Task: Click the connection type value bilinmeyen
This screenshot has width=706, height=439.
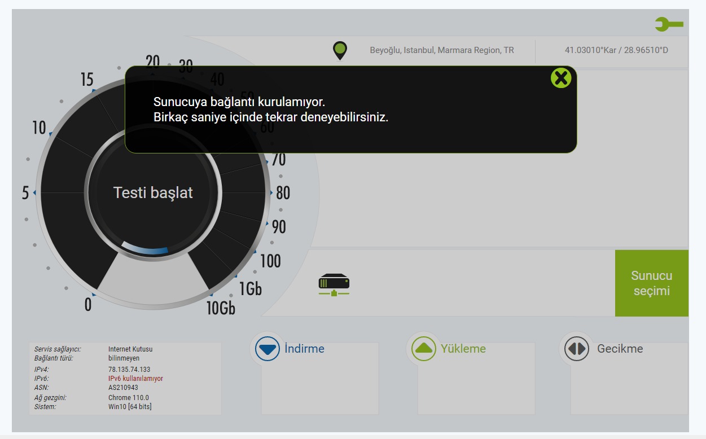Action: pyautogui.click(x=124, y=358)
